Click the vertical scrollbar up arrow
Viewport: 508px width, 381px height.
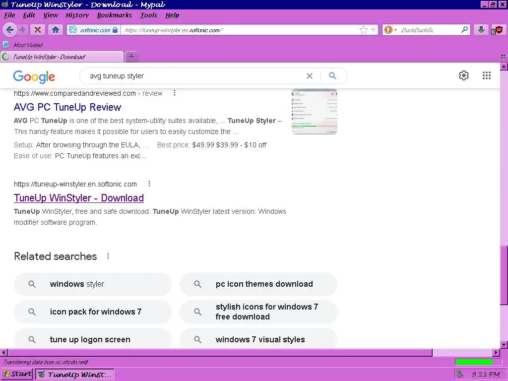(x=504, y=66)
